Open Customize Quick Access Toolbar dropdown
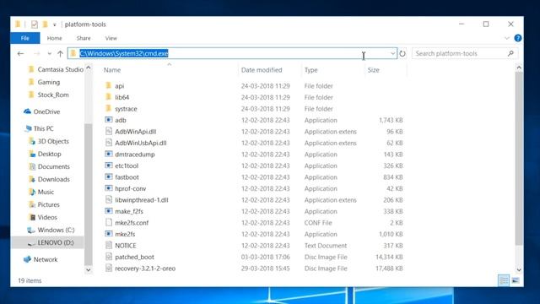 54,24
